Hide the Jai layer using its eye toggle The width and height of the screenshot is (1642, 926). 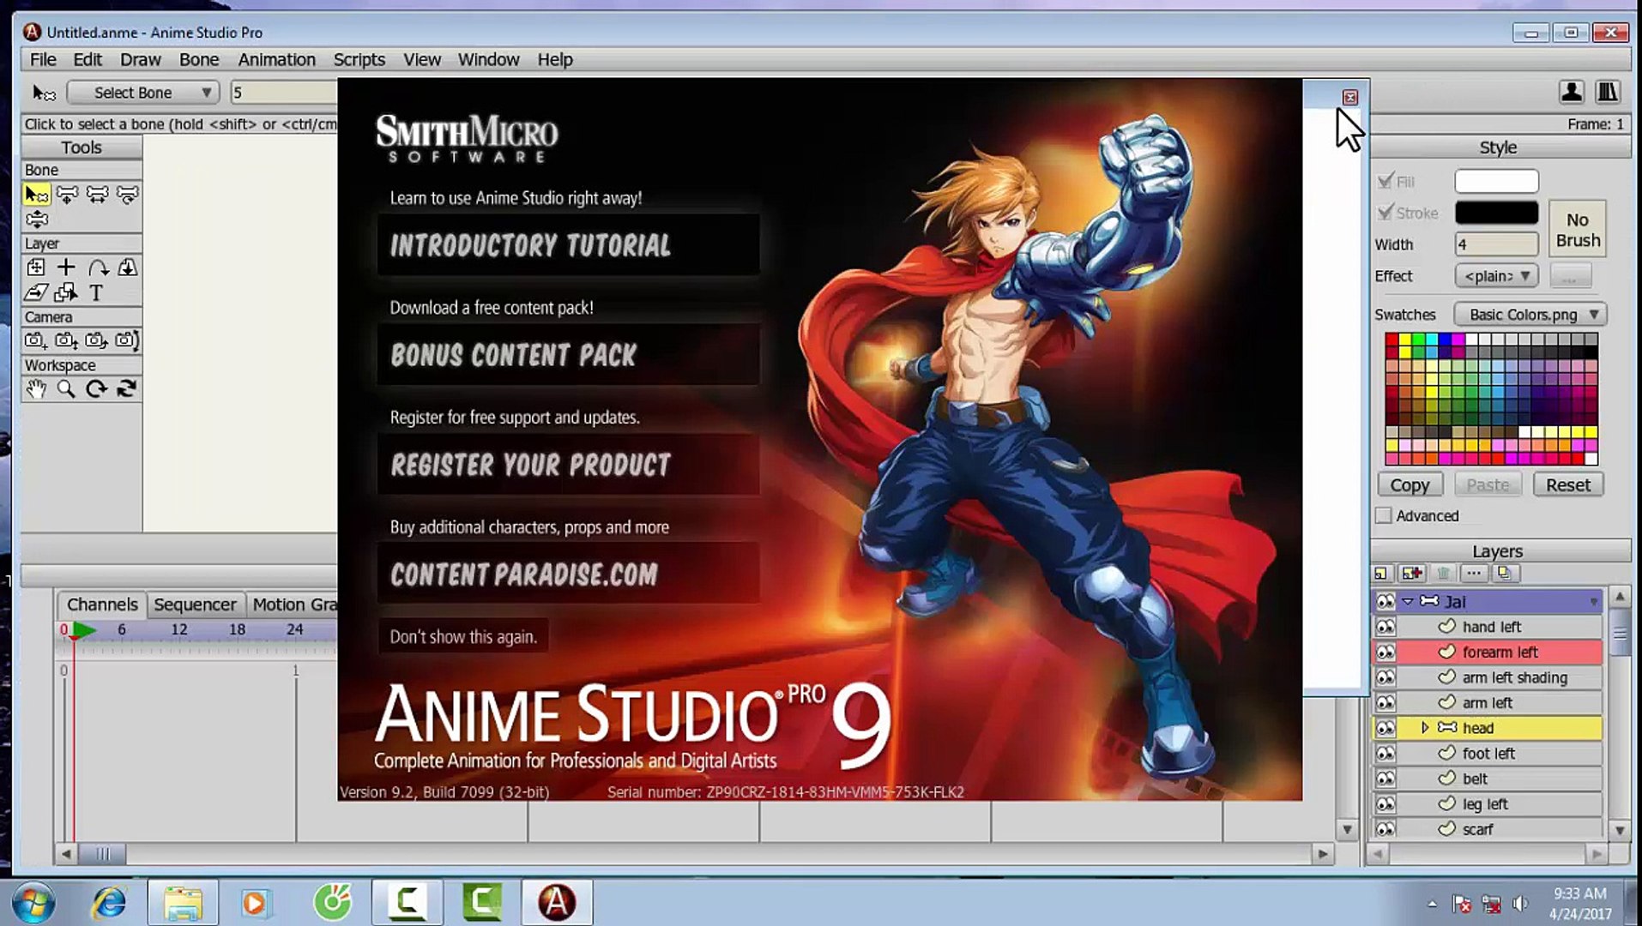coord(1385,602)
